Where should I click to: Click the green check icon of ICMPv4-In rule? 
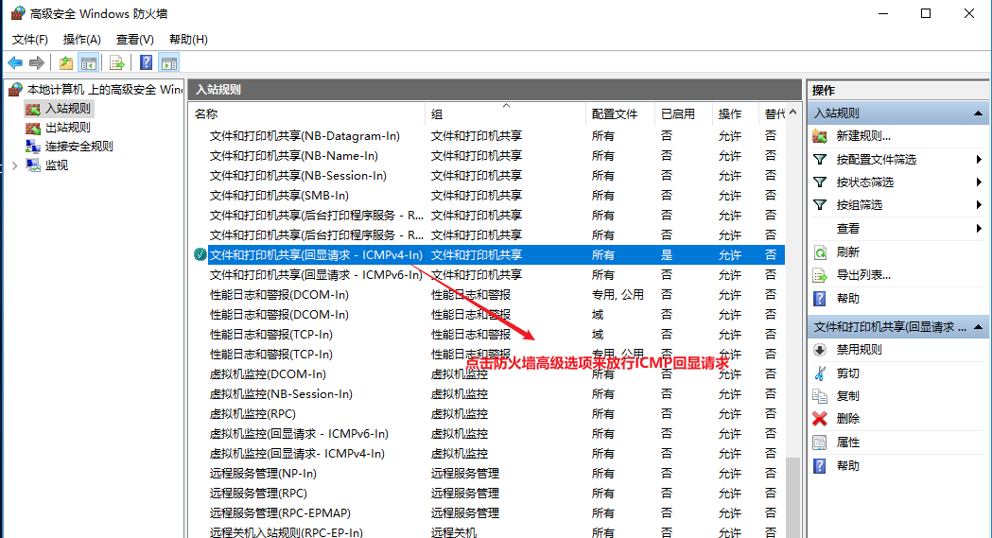click(x=200, y=254)
